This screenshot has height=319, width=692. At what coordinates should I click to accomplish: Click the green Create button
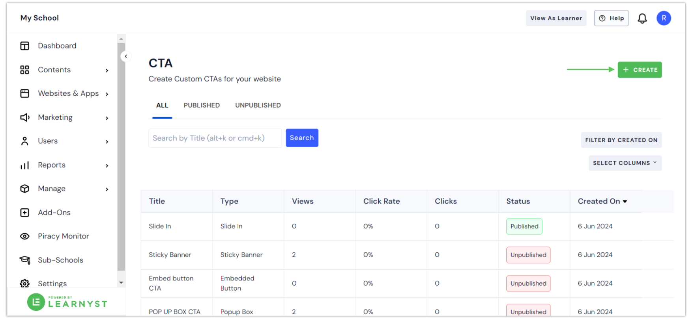click(x=640, y=70)
